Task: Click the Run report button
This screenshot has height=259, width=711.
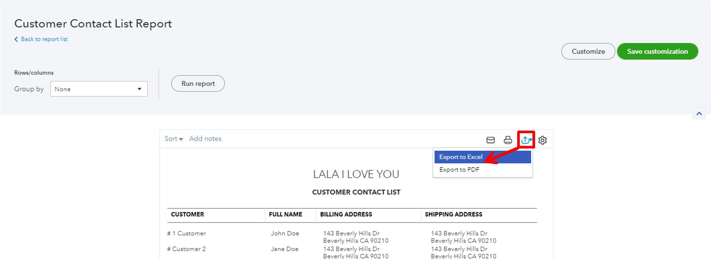Action: tap(198, 83)
